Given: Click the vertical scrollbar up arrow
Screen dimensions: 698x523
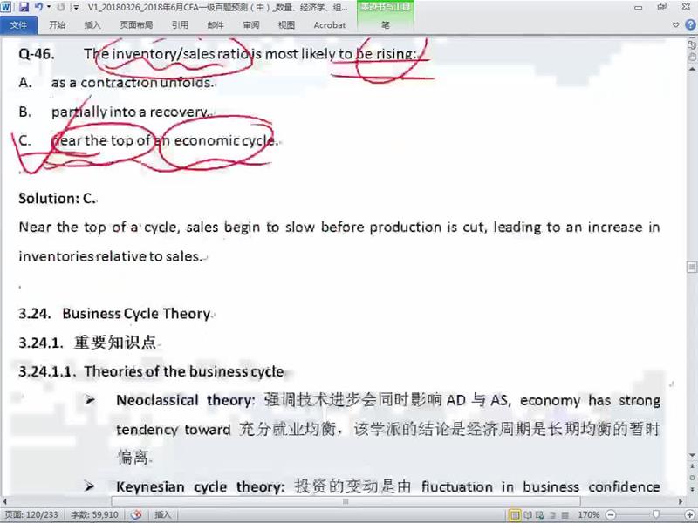Looking at the screenshot, I should click(x=692, y=70).
